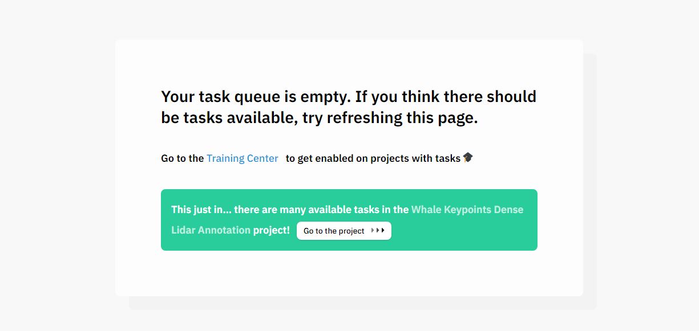Click the green notification banner
This screenshot has width=699, height=331.
349,220
